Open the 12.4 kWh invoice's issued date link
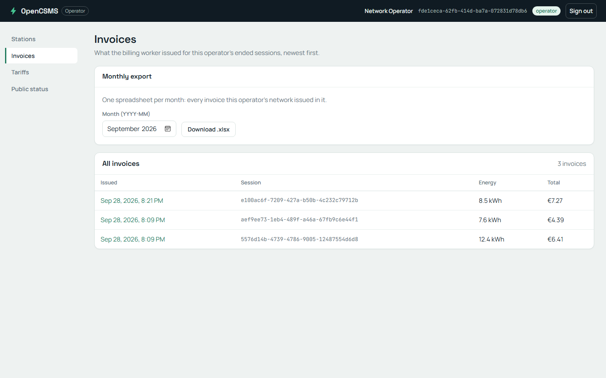The width and height of the screenshot is (606, 378). (x=133, y=239)
